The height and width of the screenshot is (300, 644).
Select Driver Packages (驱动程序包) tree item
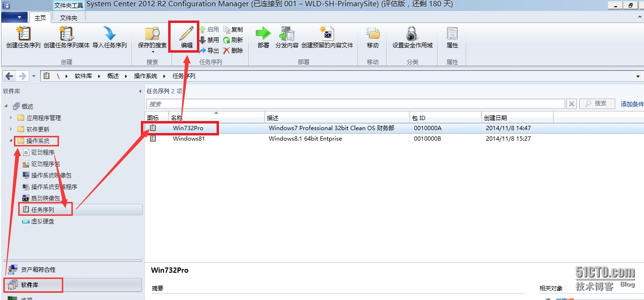(x=42, y=164)
